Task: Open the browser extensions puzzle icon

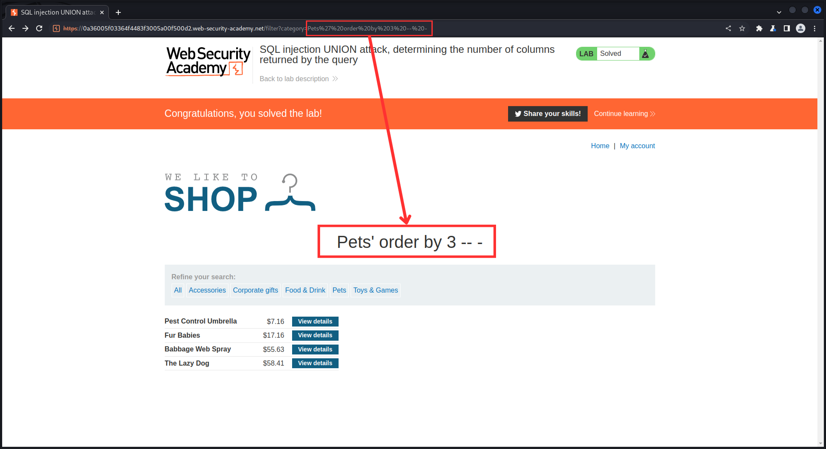Action: coord(759,28)
